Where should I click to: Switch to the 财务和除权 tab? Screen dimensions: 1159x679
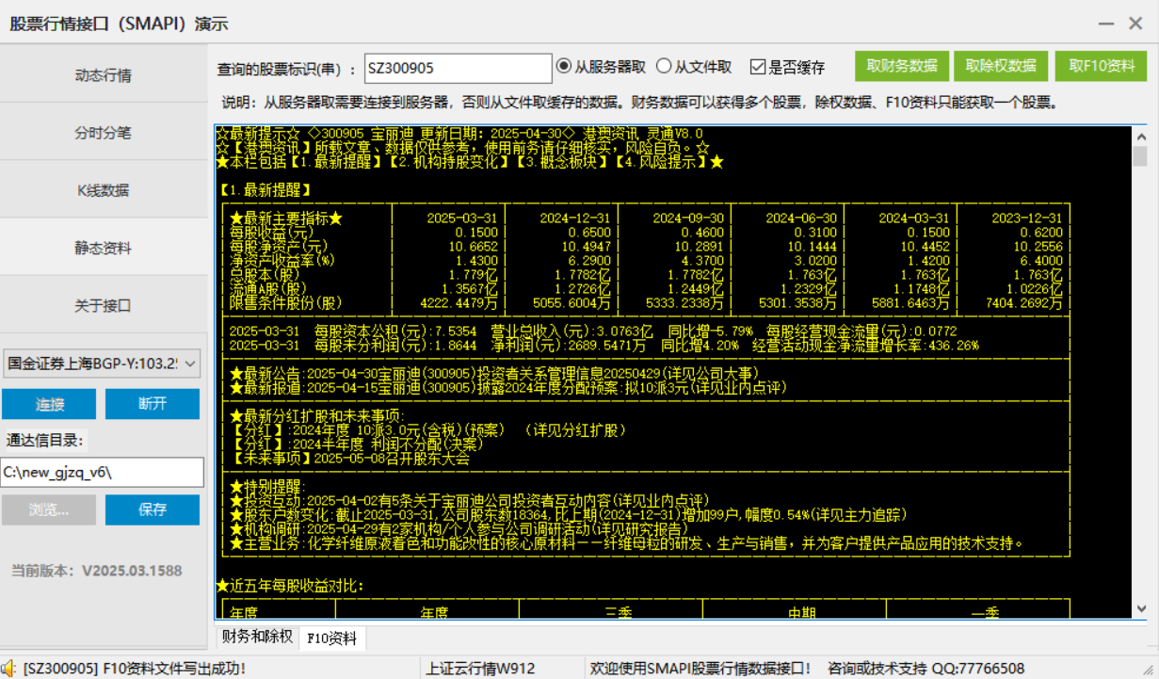257,637
